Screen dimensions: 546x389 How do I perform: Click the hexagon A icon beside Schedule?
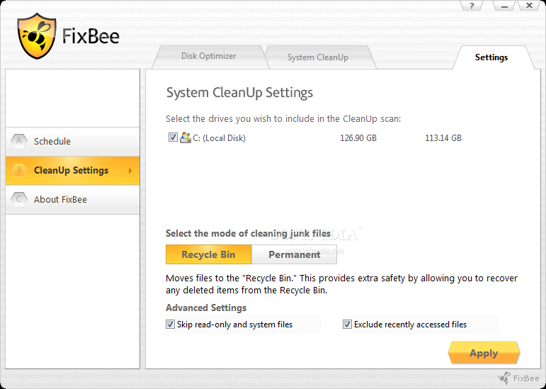click(x=19, y=141)
